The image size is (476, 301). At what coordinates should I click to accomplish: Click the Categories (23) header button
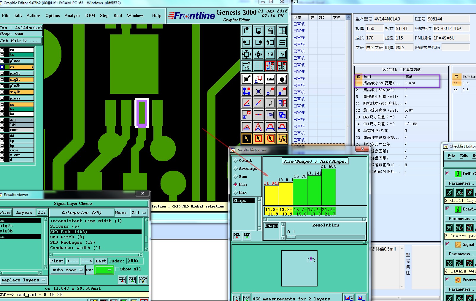[82, 213]
